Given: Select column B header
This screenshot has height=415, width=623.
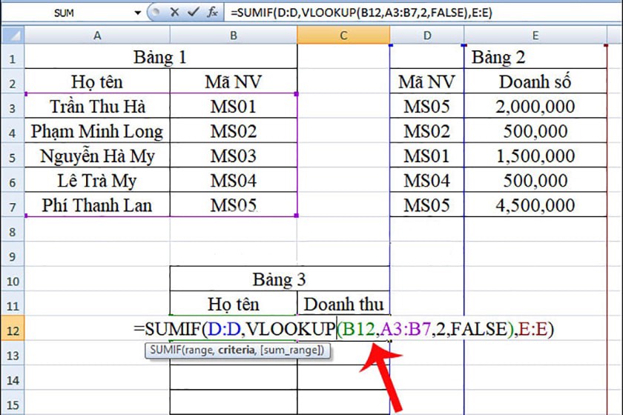Looking at the screenshot, I should [233, 36].
